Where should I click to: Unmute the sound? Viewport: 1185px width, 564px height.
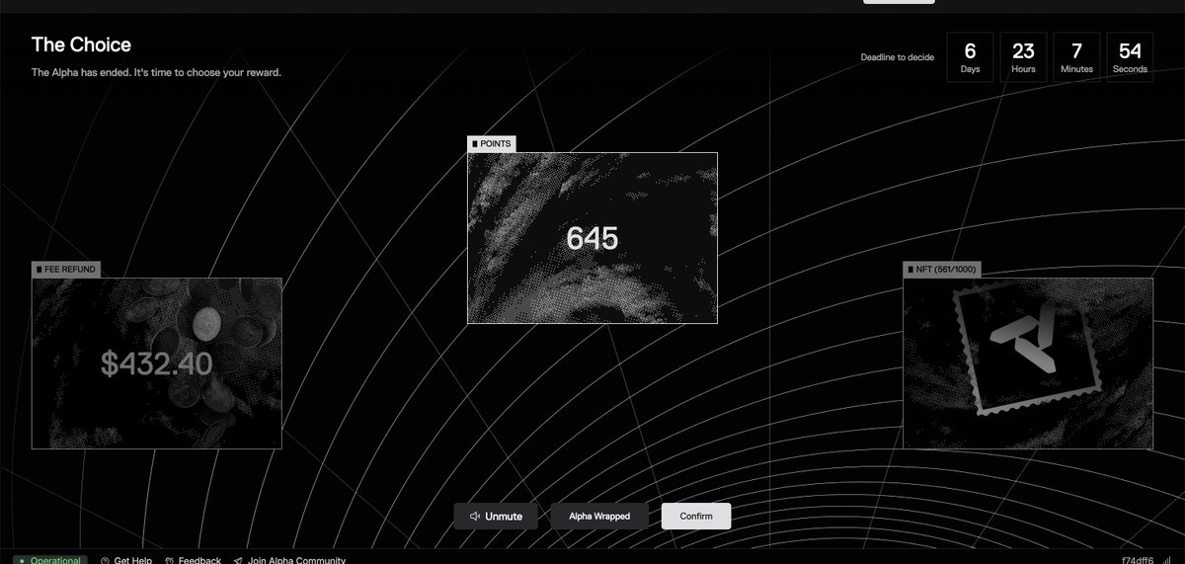point(496,517)
